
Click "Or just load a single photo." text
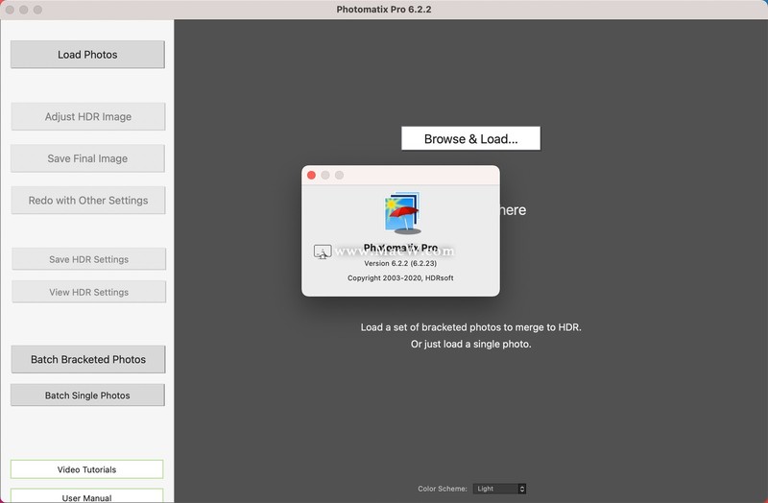pos(470,344)
